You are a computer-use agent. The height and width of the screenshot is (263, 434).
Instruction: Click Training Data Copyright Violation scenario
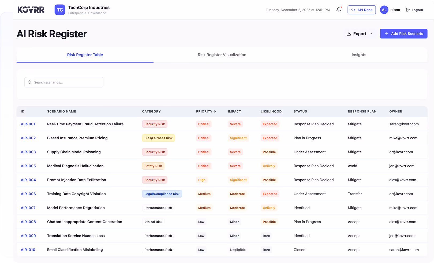point(76,194)
